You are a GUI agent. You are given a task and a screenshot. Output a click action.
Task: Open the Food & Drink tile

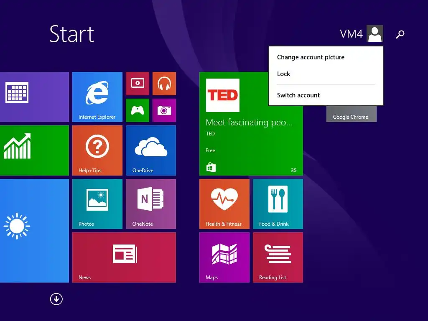click(278, 204)
